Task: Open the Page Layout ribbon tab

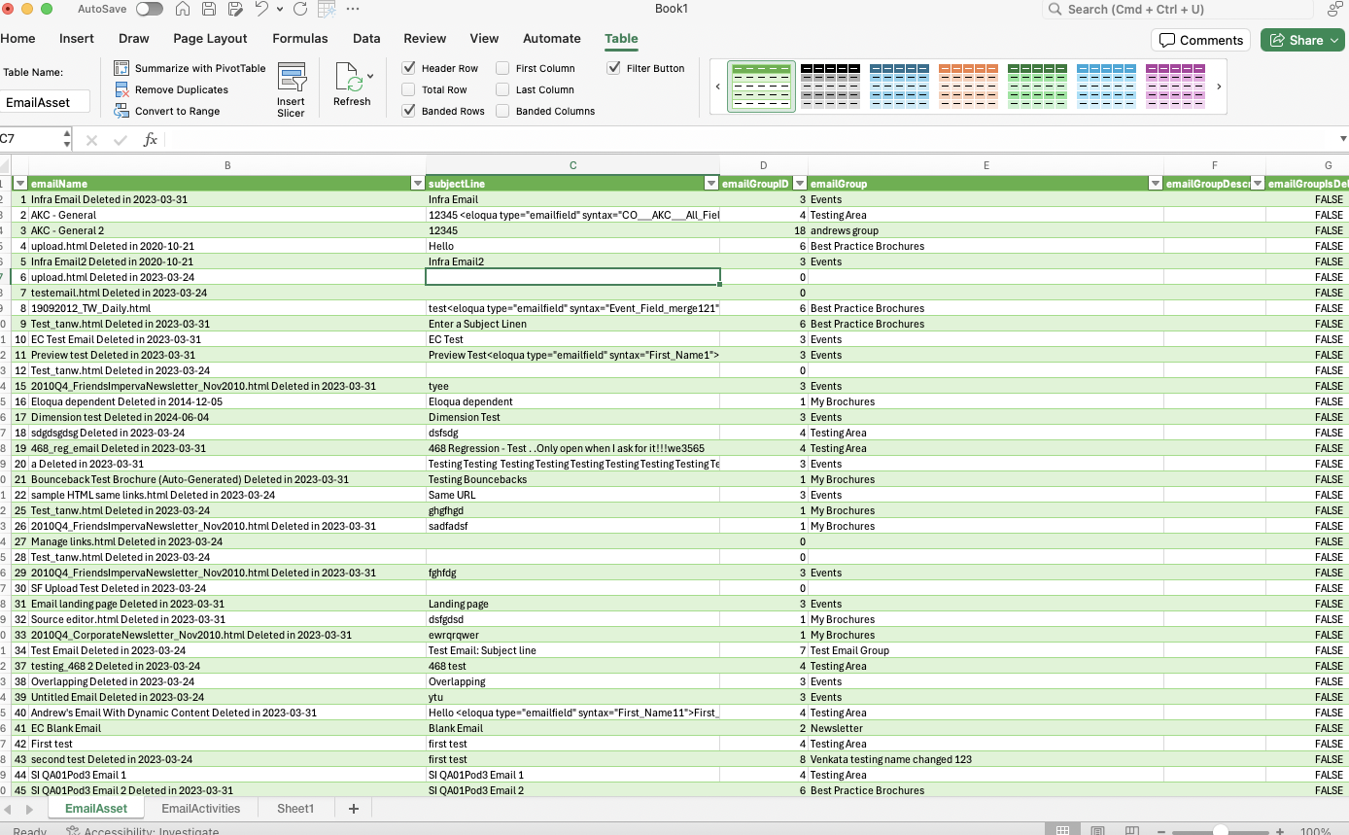Action: (210, 39)
